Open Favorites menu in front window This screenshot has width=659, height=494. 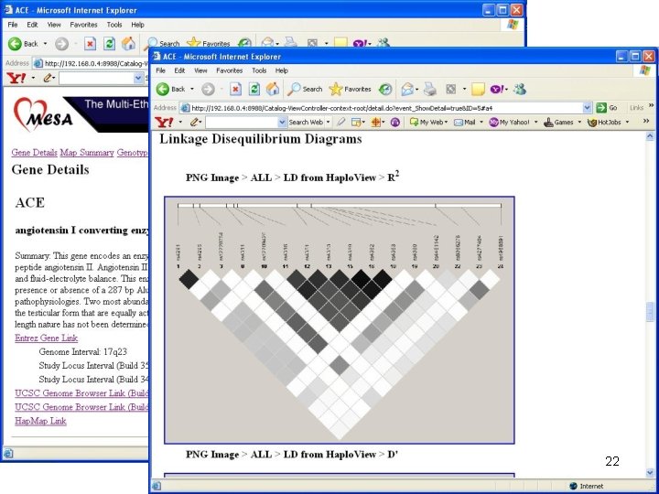[230, 70]
